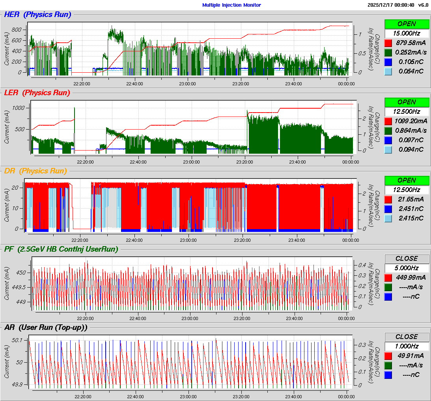Click the HER current value 879.58mA
431x401 pixels.
(410, 43)
